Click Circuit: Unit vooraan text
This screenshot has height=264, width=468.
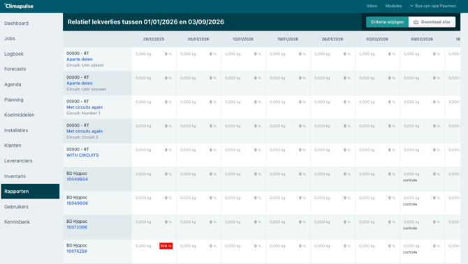[86, 89]
